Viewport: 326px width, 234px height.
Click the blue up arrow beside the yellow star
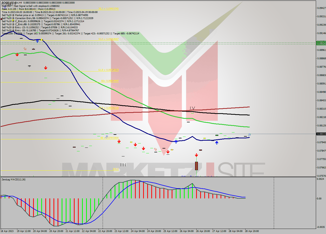[37, 41]
